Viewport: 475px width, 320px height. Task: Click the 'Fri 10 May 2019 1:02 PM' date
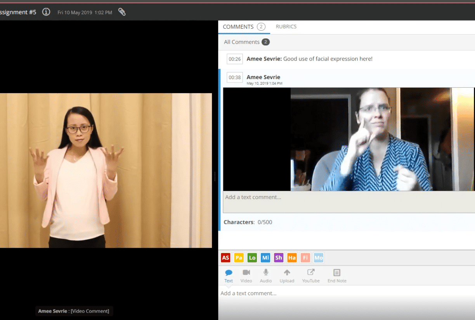(x=85, y=12)
